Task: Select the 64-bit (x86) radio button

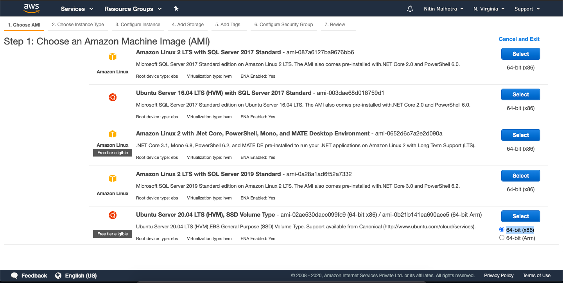Action: point(502,230)
